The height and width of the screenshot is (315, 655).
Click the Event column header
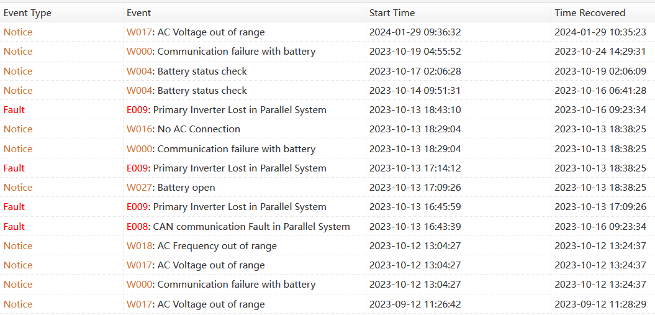pos(138,12)
